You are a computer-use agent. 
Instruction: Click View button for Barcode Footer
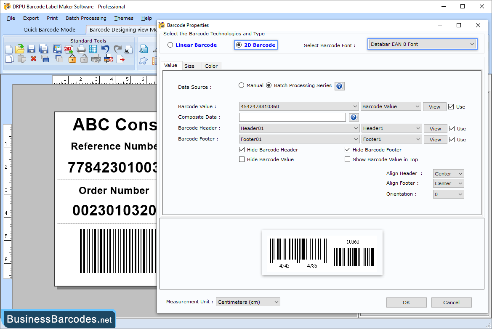435,140
